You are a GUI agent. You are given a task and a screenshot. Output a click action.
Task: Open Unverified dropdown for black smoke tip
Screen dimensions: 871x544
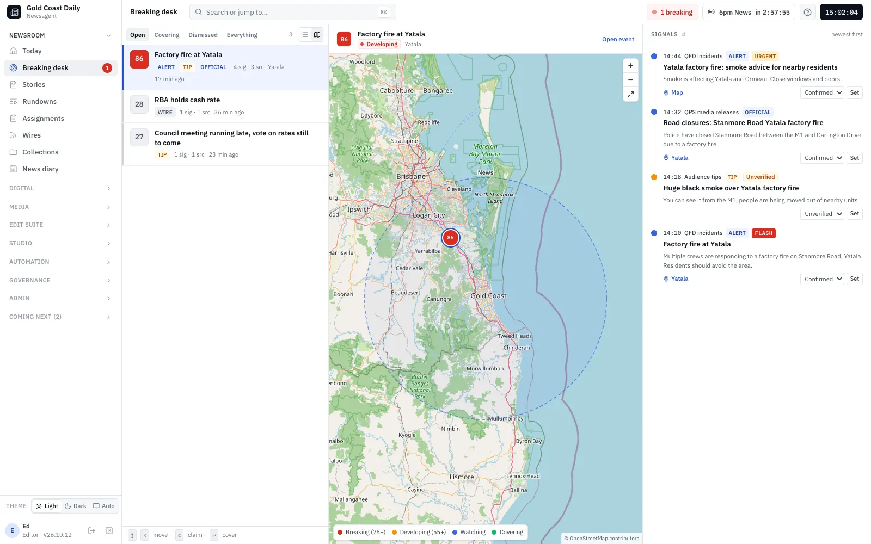[822, 214]
